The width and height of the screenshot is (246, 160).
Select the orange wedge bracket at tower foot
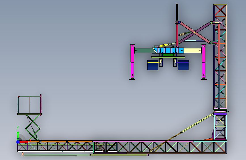coord(208,139)
